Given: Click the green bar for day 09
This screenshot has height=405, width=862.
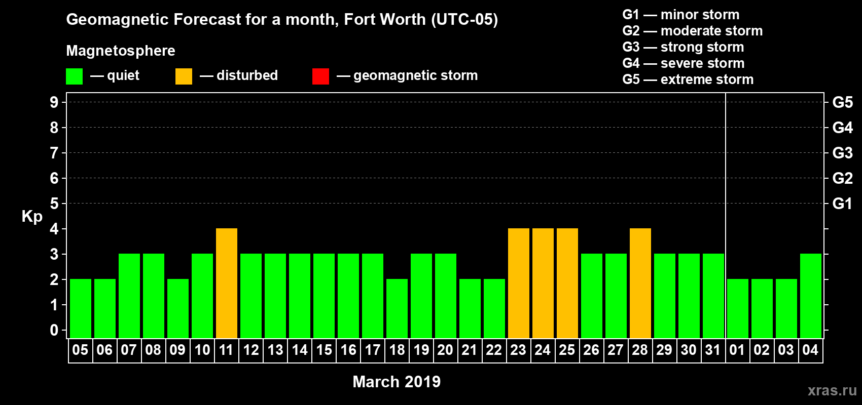Looking at the screenshot, I should 178,308.
